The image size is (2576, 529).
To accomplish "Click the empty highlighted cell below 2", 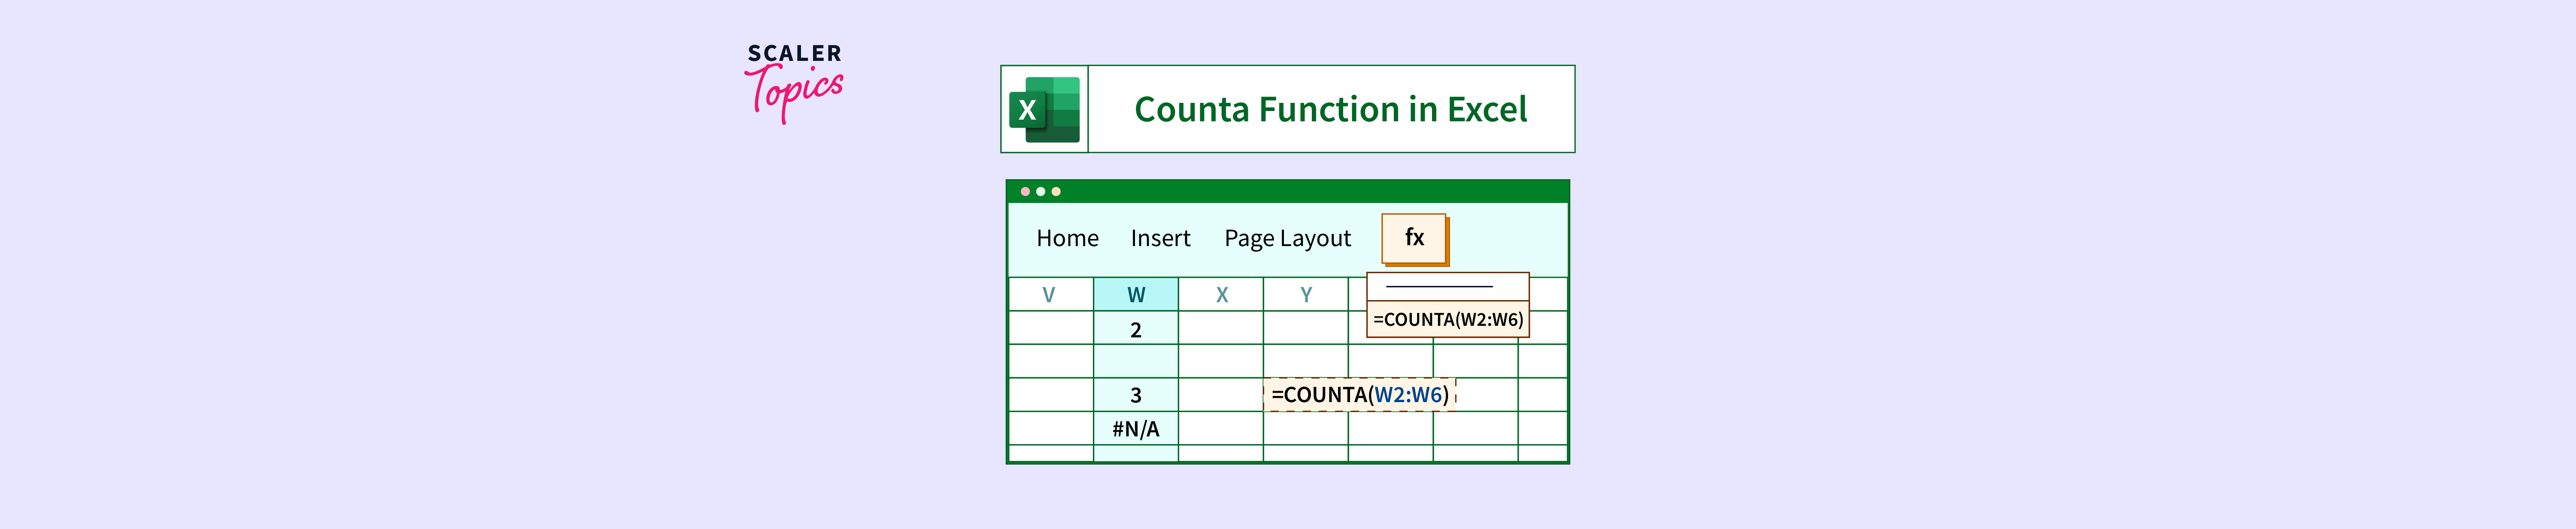I will click(1136, 361).
